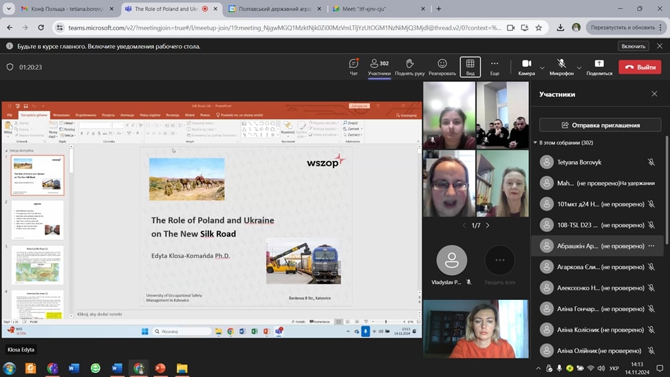Change the meeting view layout
The width and height of the screenshot is (670, 377).
(x=470, y=67)
